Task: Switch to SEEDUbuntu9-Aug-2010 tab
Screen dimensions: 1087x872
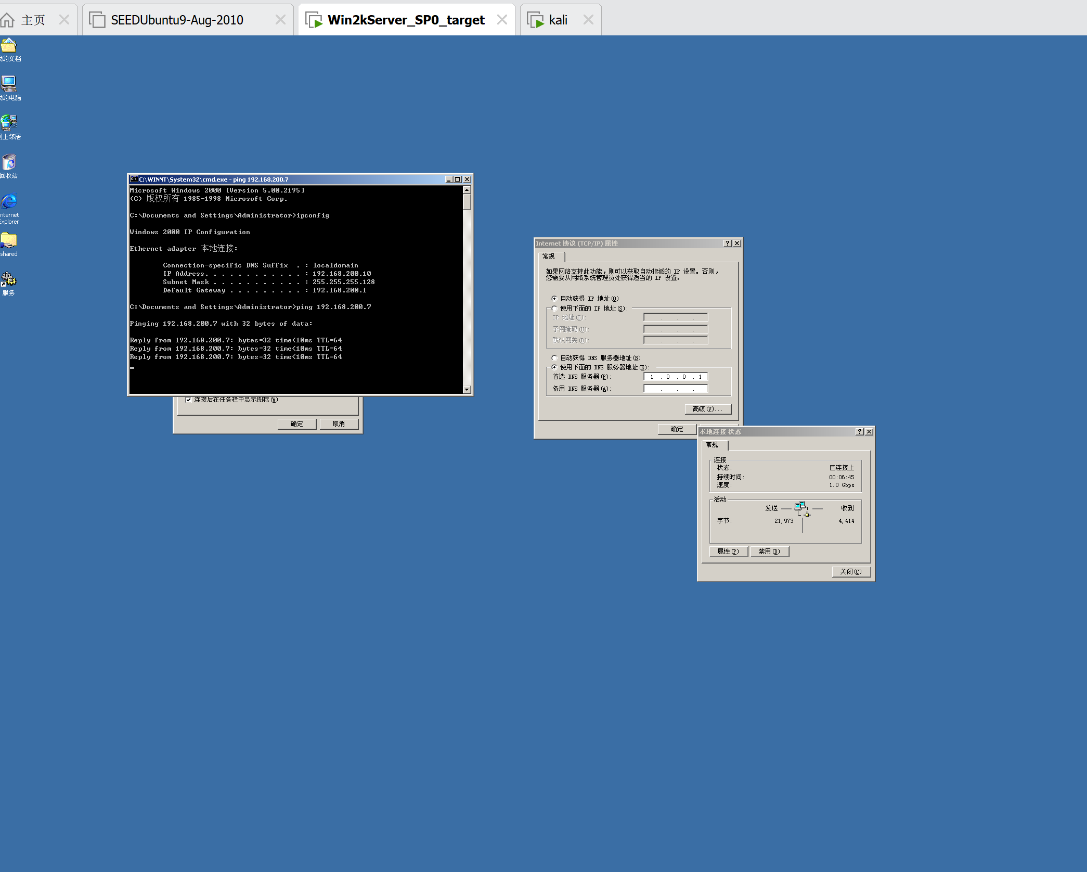Action: 177,20
